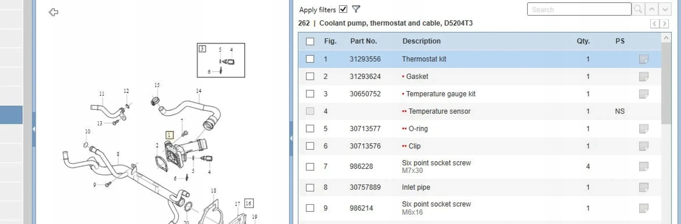
Task: Open note icon for Thermostat kit row
Action: 643,59
